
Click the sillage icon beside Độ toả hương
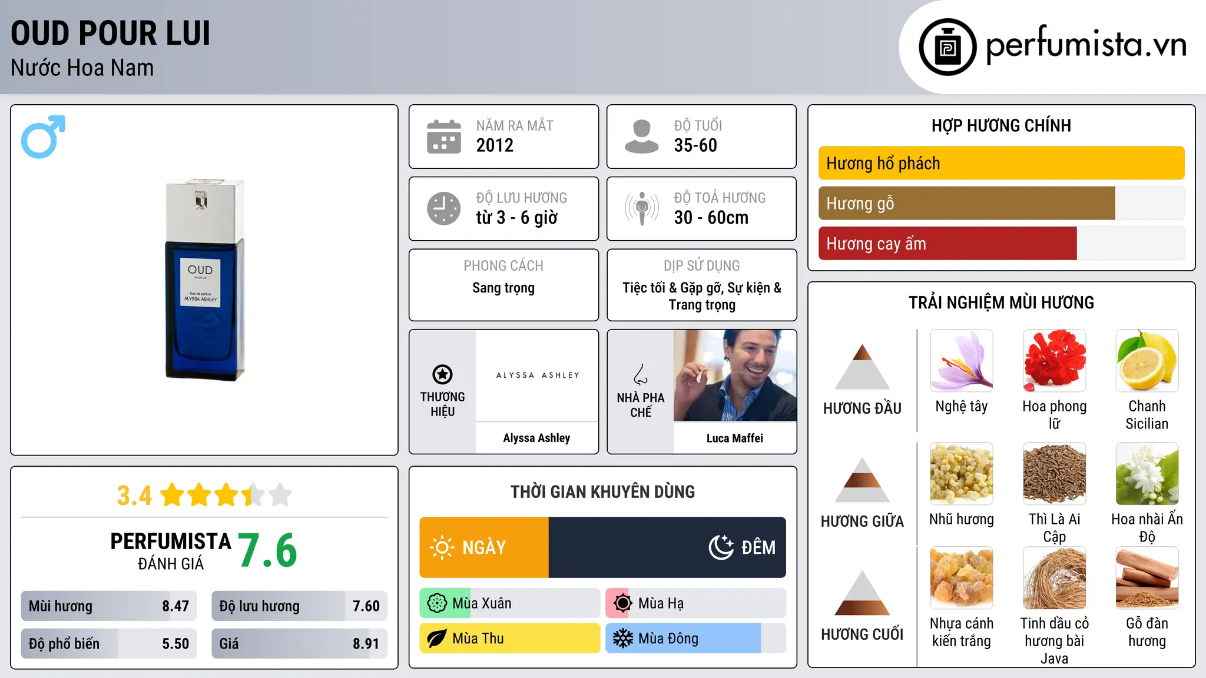coord(641,208)
